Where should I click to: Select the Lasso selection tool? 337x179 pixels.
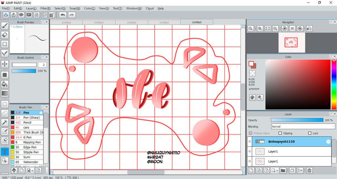[5, 113]
